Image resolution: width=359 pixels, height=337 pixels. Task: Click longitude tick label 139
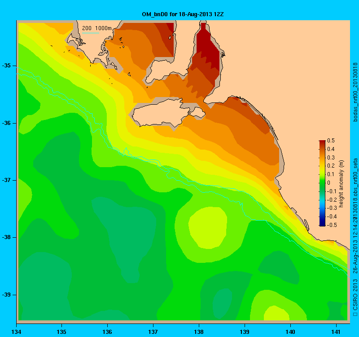tap(245, 332)
